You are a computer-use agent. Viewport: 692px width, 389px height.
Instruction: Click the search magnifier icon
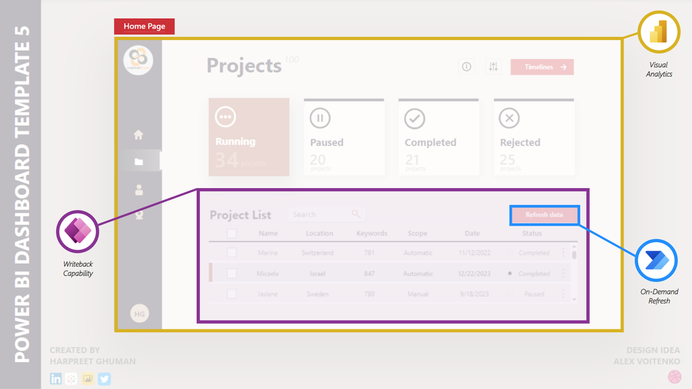[356, 214]
